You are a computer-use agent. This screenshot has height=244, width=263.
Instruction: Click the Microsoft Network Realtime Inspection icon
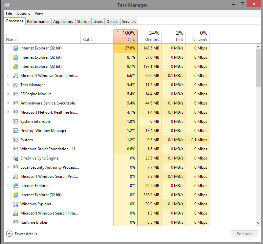(x=16, y=112)
